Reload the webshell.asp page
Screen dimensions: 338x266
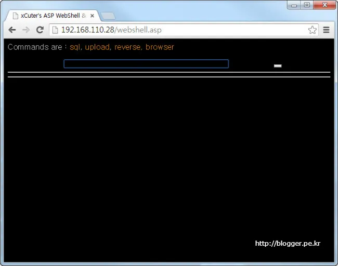pyautogui.click(x=40, y=30)
